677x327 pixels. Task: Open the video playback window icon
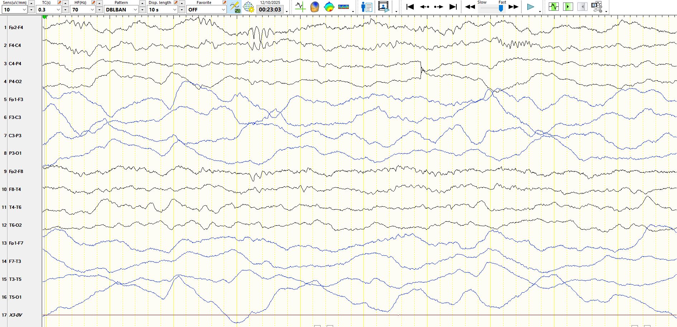pos(383,7)
